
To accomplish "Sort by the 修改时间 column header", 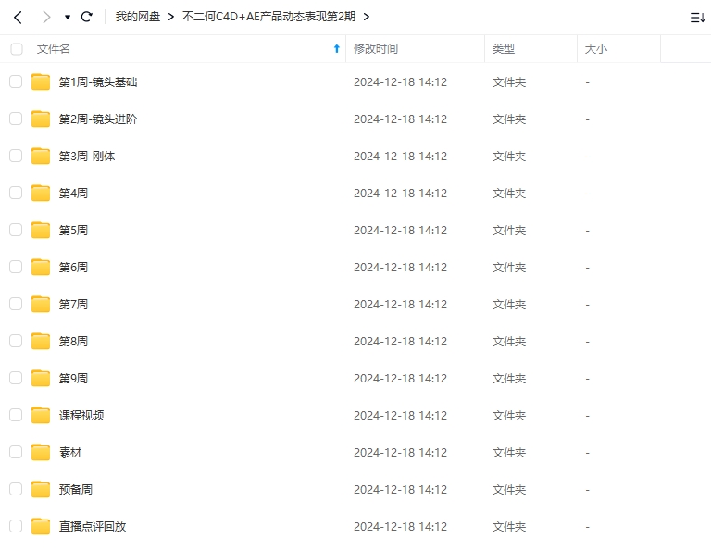I will pos(376,49).
